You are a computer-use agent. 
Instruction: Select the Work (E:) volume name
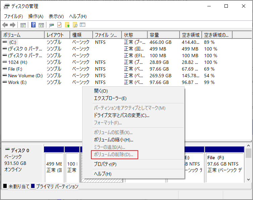17,82
